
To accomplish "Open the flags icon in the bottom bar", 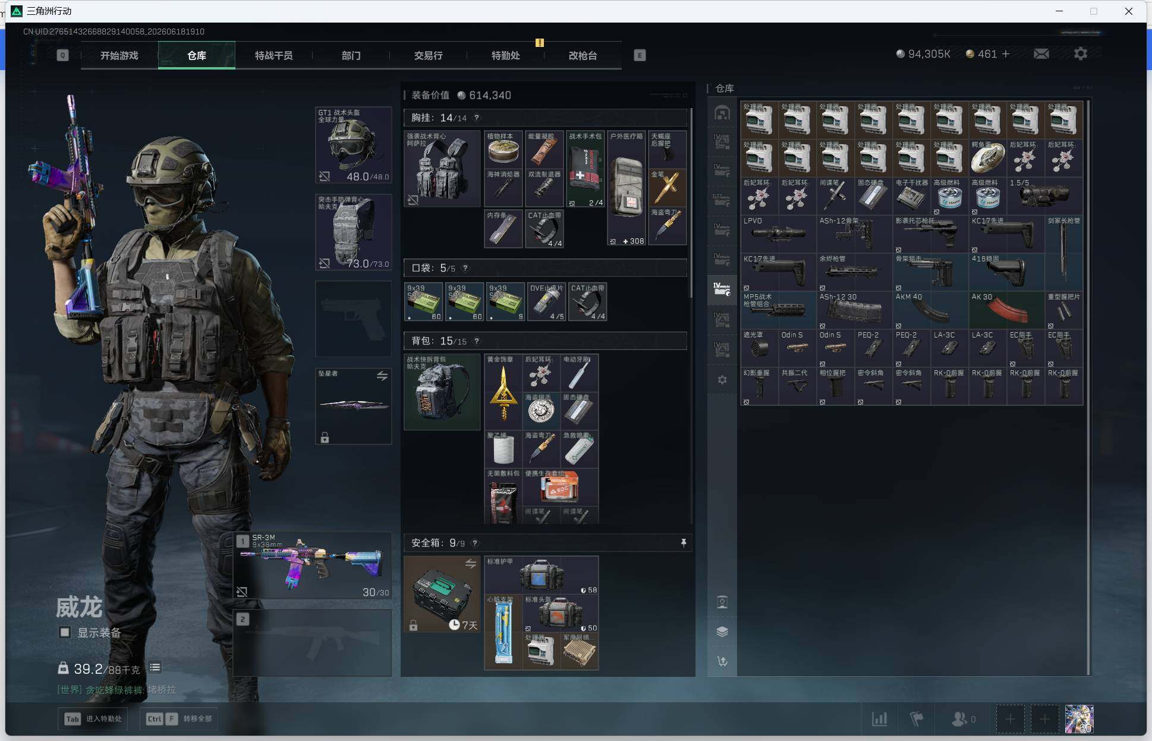I will [x=917, y=719].
